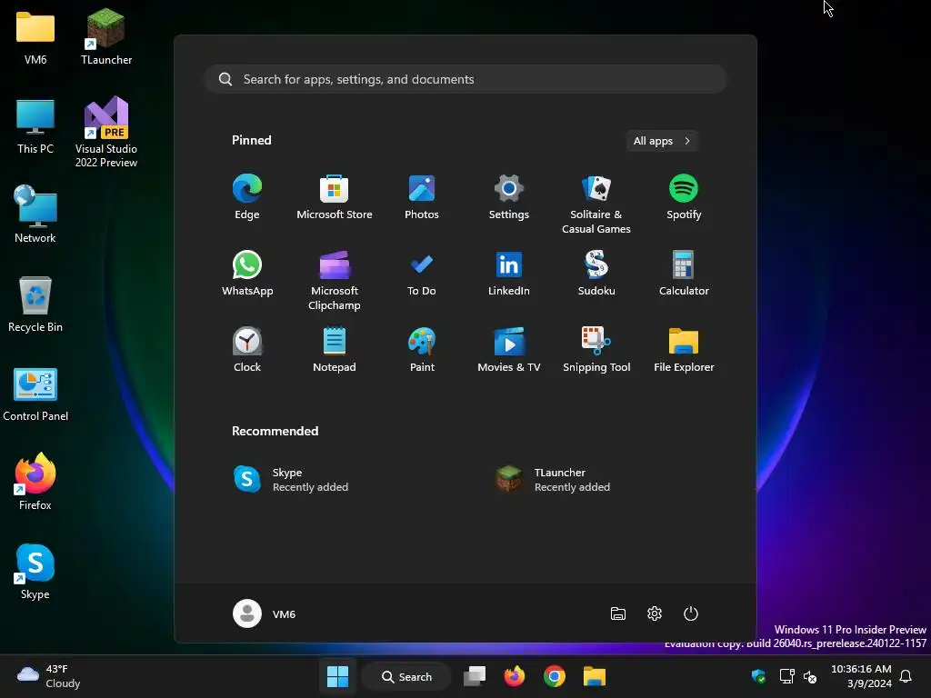The width and height of the screenshot is (931, 698).
Task: Expand the All apps list
Action: 662,141
